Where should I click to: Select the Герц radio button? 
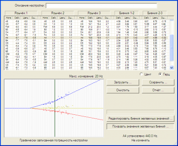tap(160, 74)
